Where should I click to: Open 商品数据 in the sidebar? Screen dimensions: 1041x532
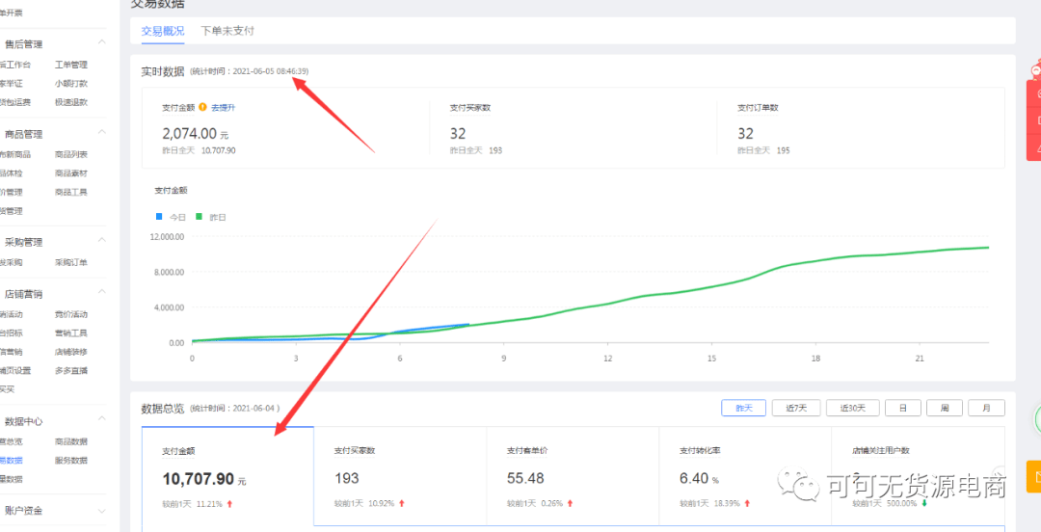tap(70, 441)
